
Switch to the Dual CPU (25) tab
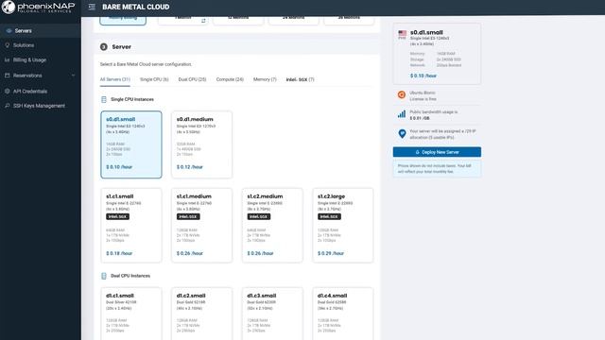click(192, 79)
